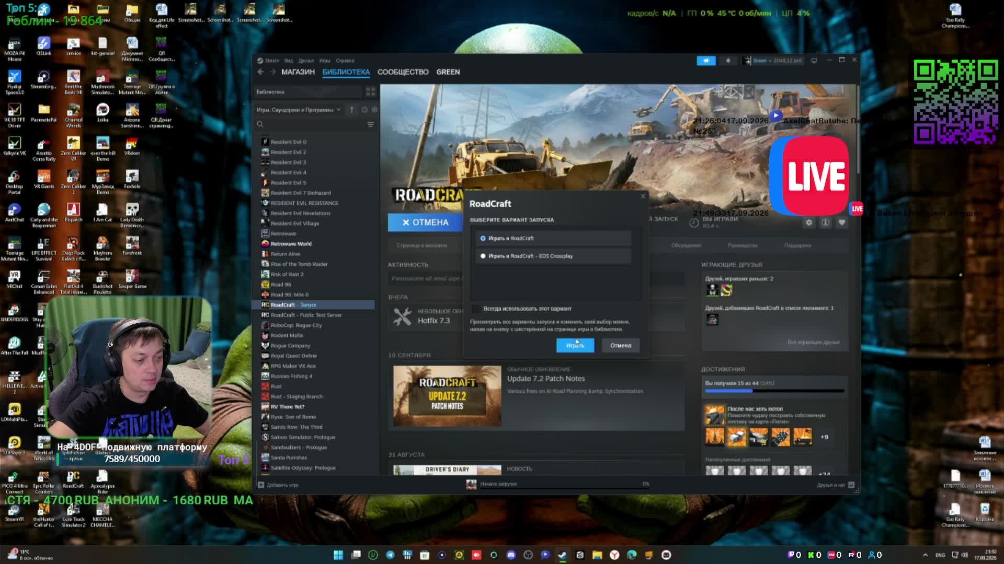Open the Поддержка game tab
Viewport: 1004px width, 564px height.
[x=797, y=245]
